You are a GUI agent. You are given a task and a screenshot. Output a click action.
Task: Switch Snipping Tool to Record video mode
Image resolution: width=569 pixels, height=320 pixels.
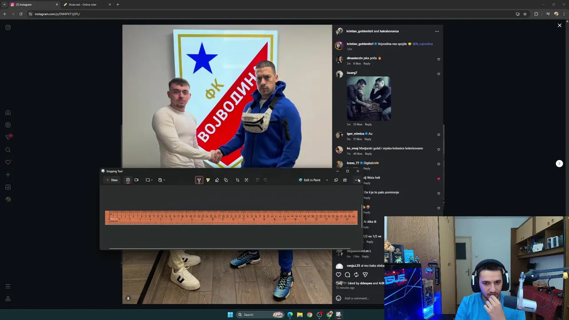[x=136, y=180]
